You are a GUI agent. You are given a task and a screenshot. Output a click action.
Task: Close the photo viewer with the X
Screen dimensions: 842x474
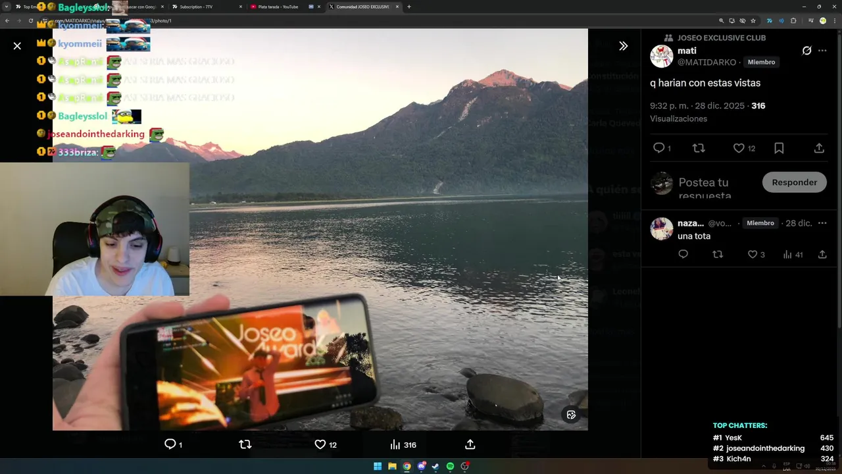(x=17, y=46)
